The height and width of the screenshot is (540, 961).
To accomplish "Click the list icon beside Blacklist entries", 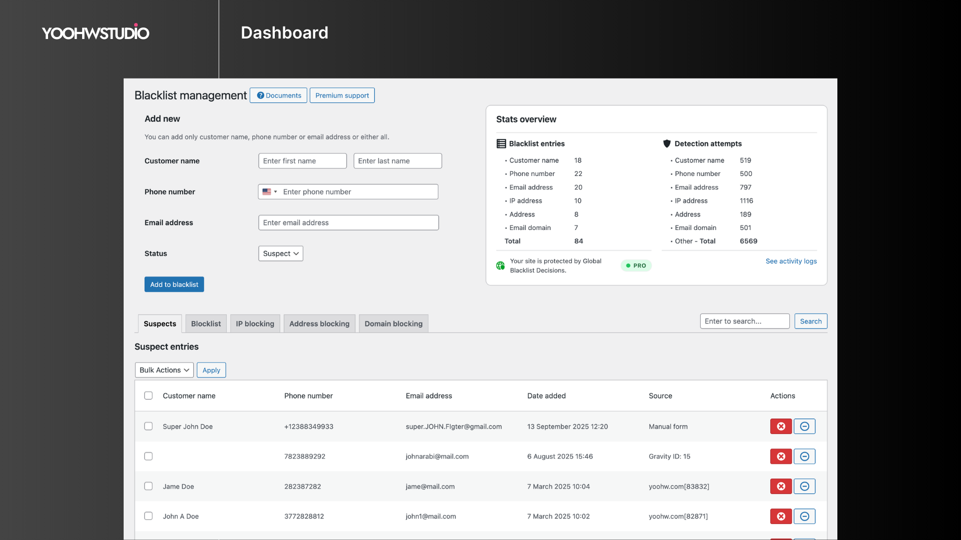I will (x=501, y=143).
